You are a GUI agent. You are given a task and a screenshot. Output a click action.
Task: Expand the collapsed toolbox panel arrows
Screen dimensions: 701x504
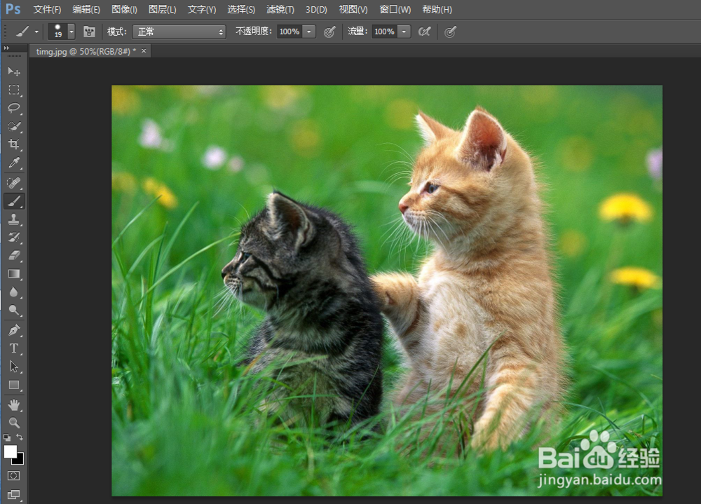tap(6, 48)
